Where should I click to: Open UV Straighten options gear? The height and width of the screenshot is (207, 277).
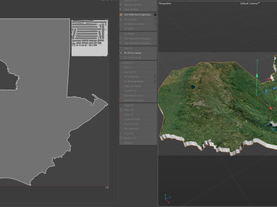point(155,76)
